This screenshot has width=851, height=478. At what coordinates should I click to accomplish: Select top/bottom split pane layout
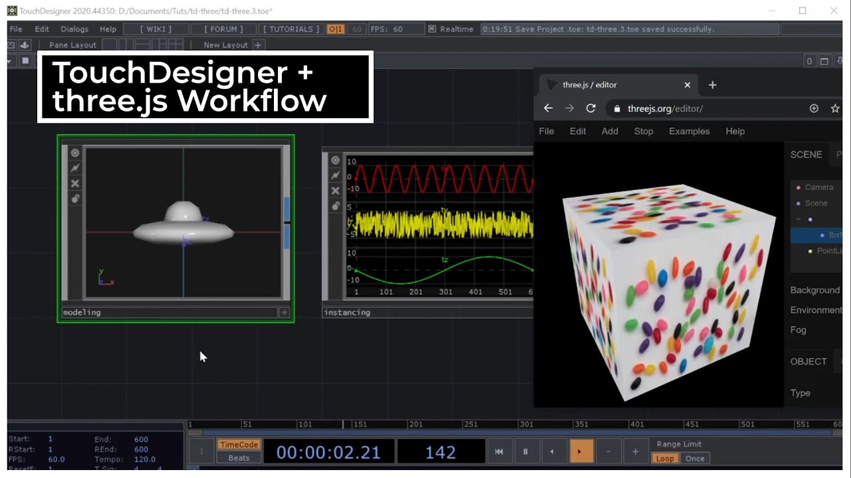[x=142, y=44]
